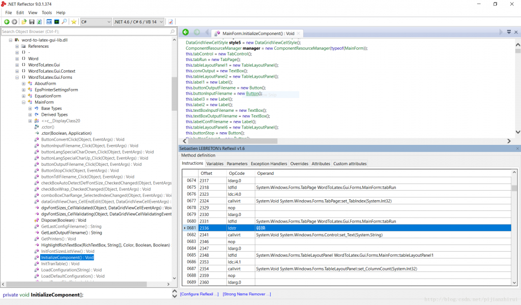Click the blue AB window toolbar icon
521x305 pixels.
pos(49,22)
